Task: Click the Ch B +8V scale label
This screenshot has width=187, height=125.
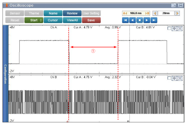Action: coord(12,77)
